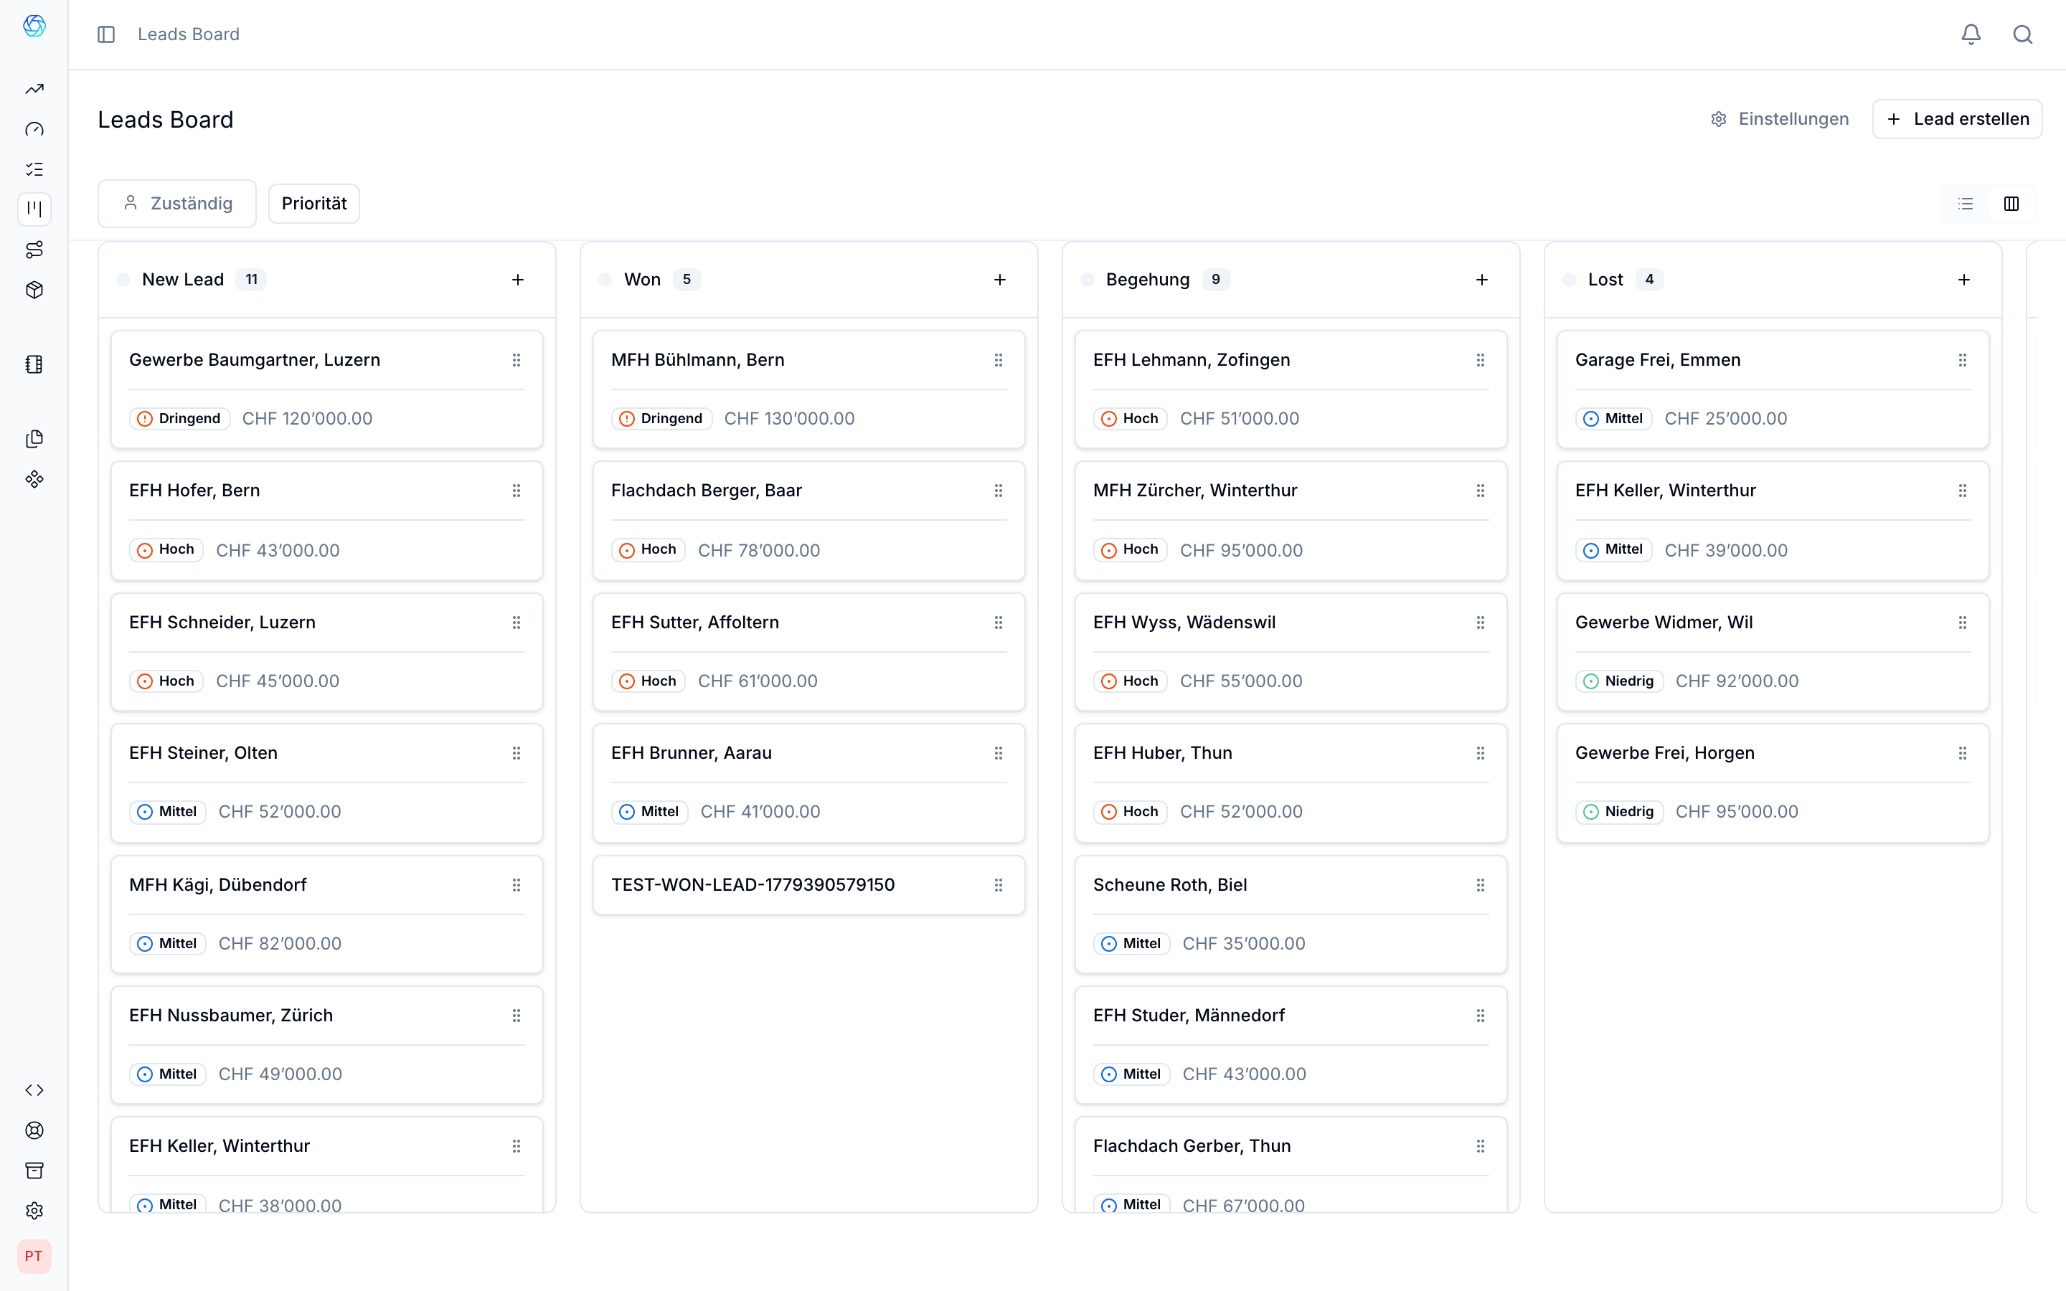Viewport: 2066px width, 1291px height.
Task: Open the MFH Zürcher, Winterthur card
Action: click(1291, 521)
